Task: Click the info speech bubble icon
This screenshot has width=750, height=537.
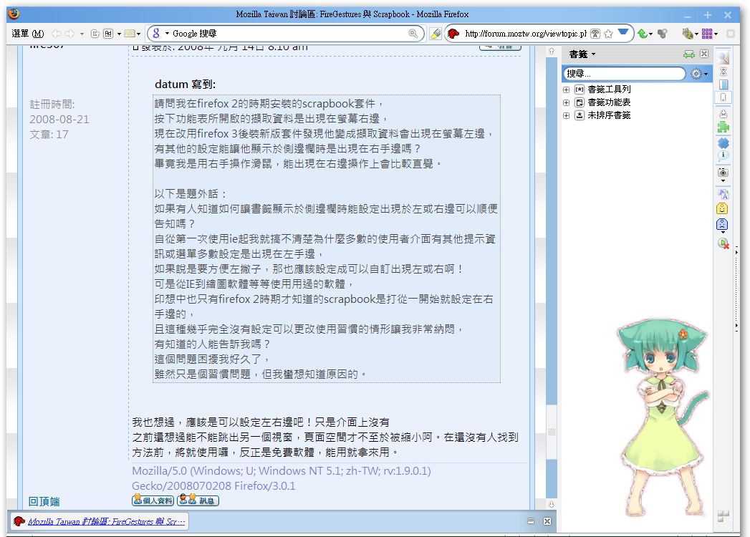Action: [x=723, y=155]
